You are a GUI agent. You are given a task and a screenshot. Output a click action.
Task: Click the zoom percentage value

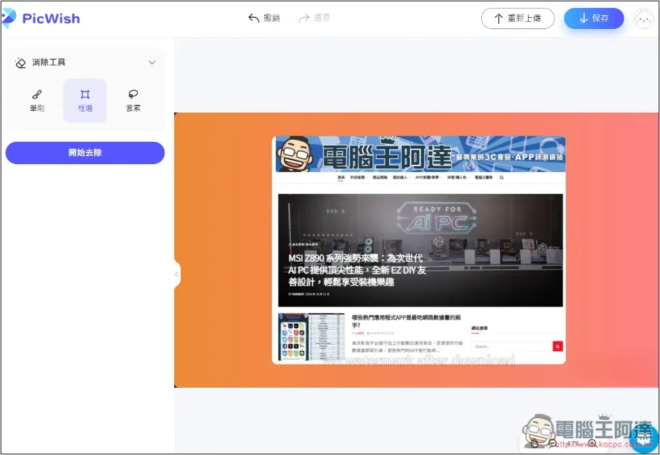tap(572, 444)
